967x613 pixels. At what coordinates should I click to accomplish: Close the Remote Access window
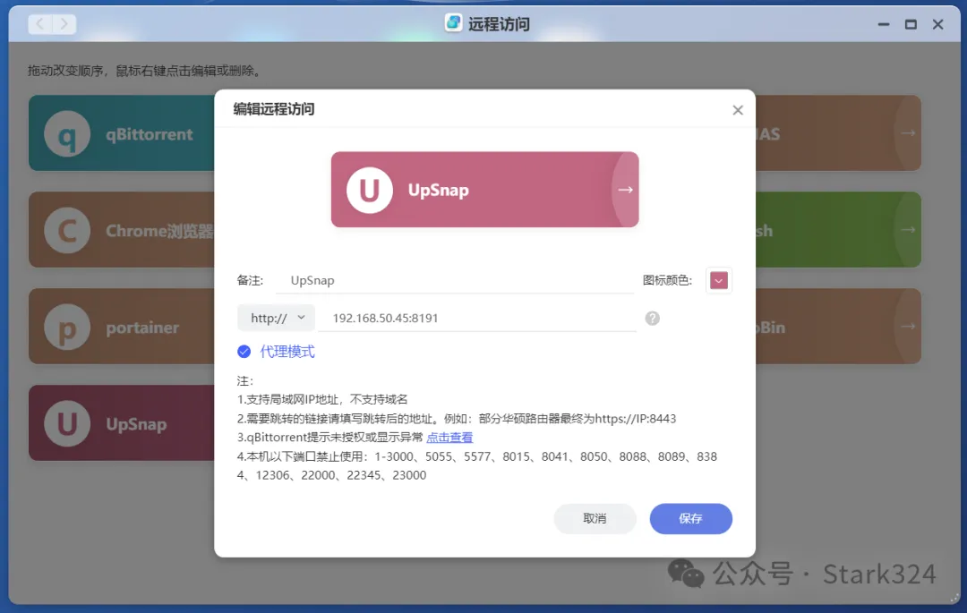pyautogui.click(x=938, y=24)
